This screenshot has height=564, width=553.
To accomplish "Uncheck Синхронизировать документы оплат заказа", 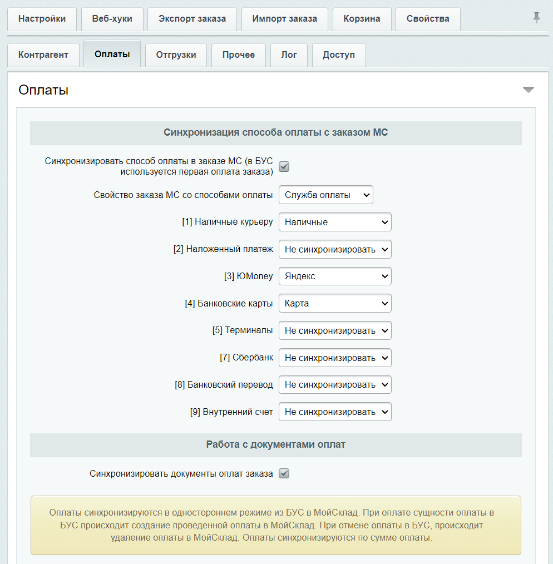I will click(x=284, y=474).
